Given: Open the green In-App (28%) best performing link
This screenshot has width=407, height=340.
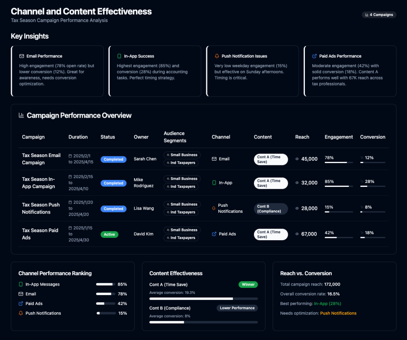Looking at the screenshot, I should coord(328,304).
